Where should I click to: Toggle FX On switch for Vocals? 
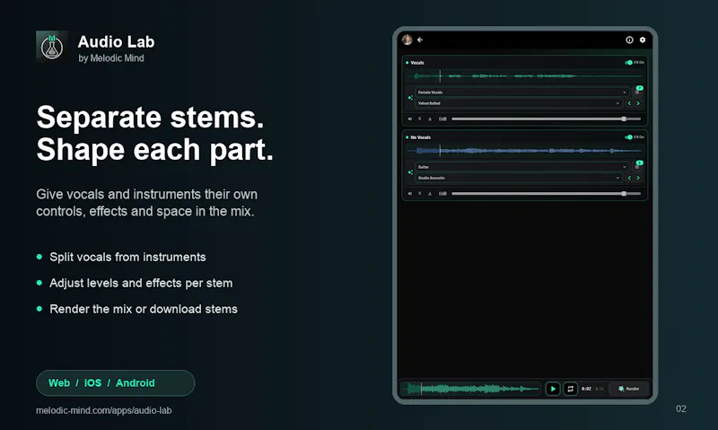pos(629,62)
